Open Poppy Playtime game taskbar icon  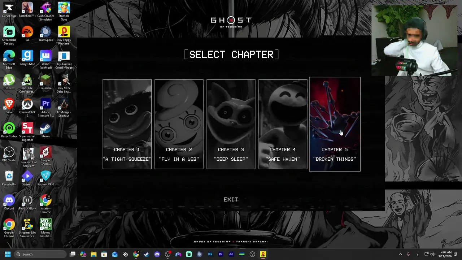click(x=263, y=254)
